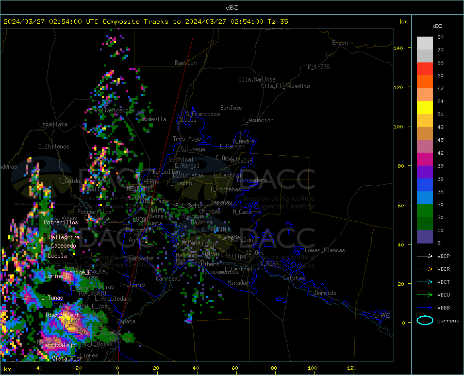Click the green VBCU arrow icon
The height and width of the screenshot is (375, 464).
click(425, 295)
